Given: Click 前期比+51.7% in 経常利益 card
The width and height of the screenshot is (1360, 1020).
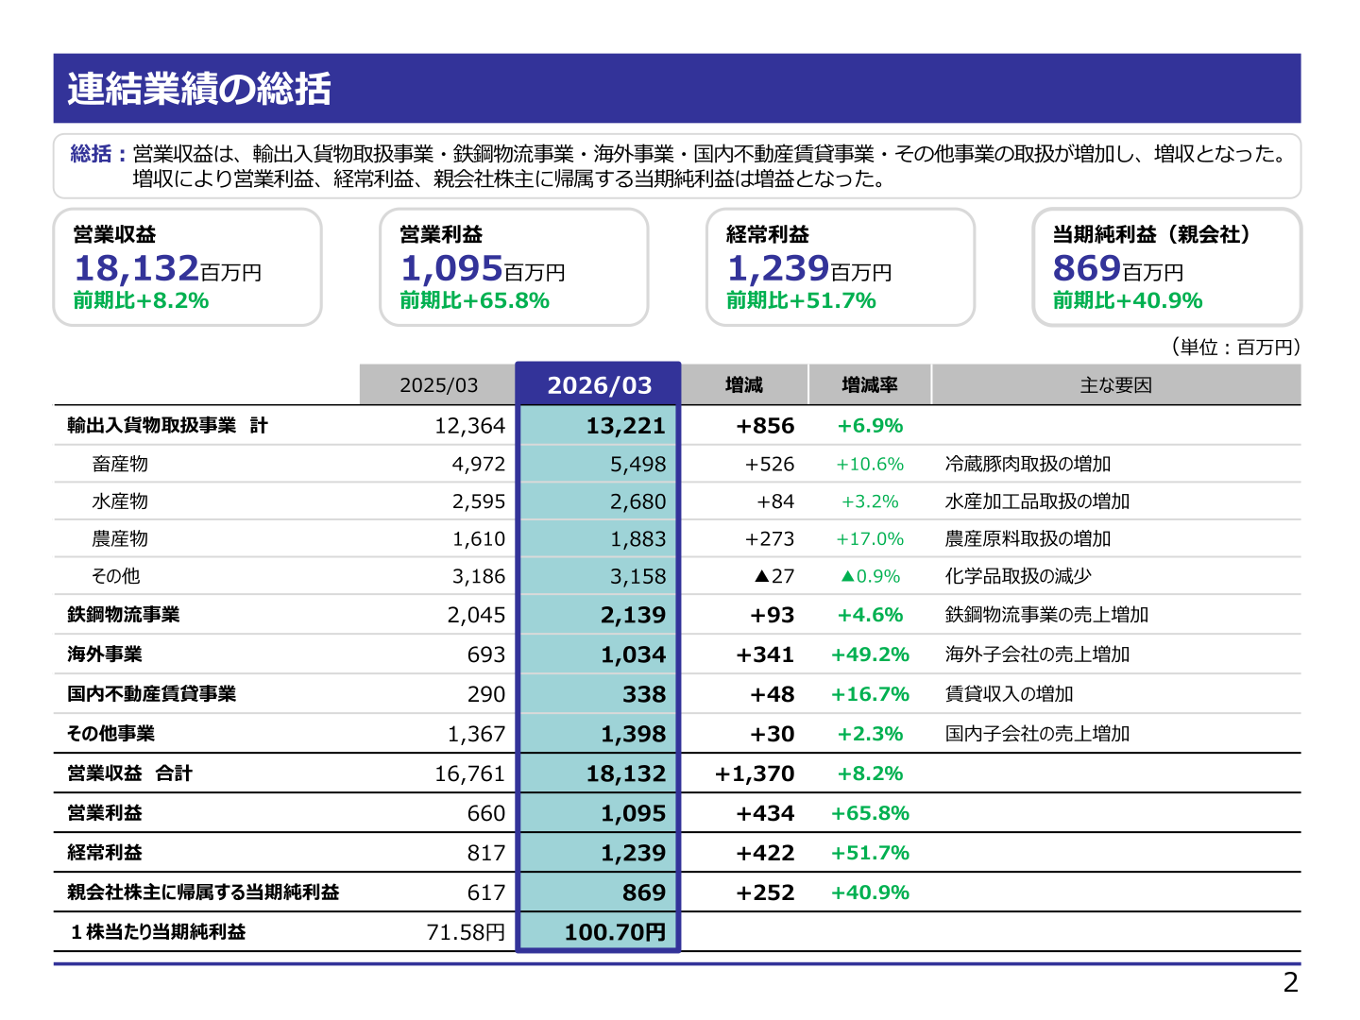Looking at the screenshot, I should (801, 301).
